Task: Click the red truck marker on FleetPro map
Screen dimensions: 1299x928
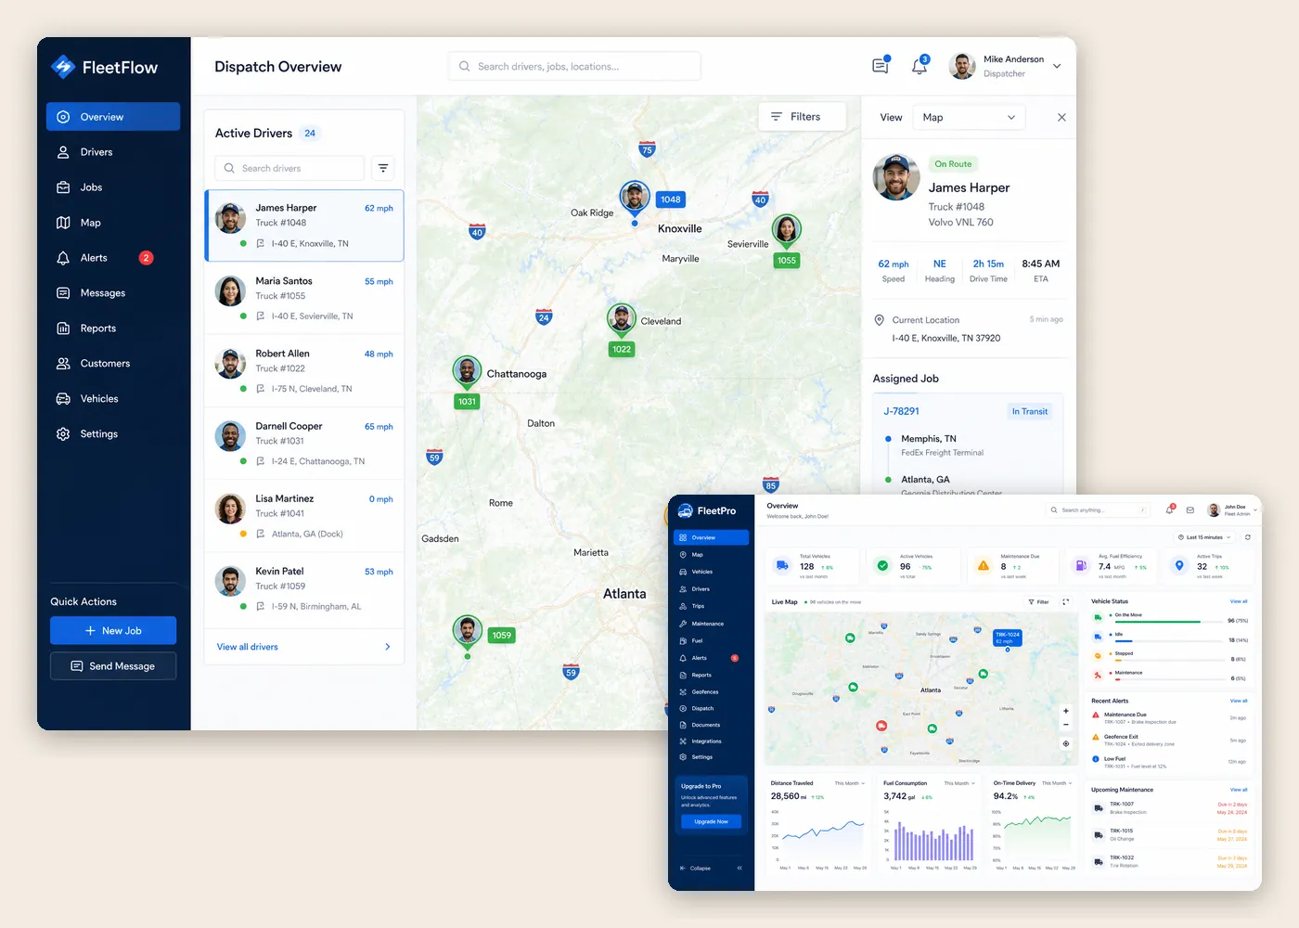Action: 881,726
